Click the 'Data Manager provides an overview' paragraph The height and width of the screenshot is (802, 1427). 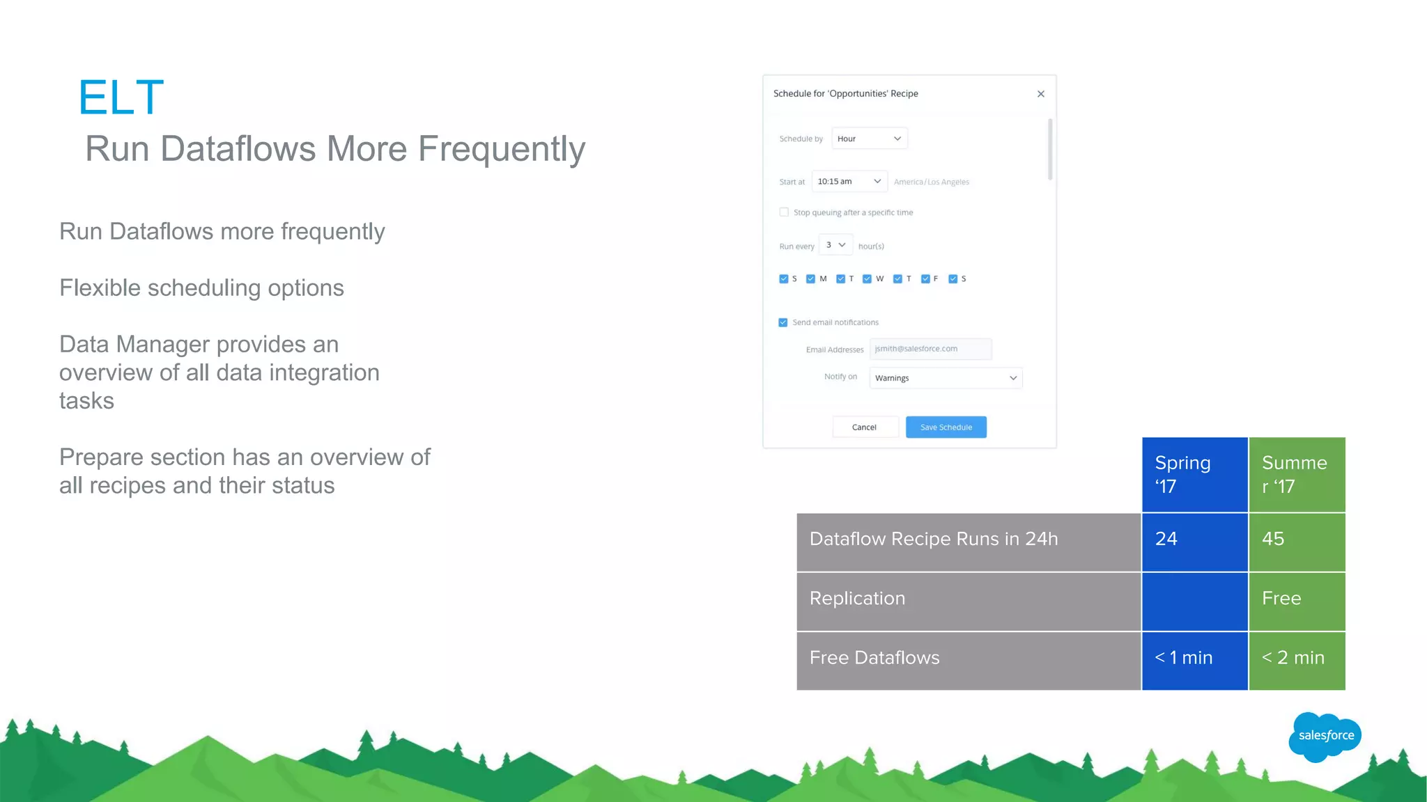[219, 372]
